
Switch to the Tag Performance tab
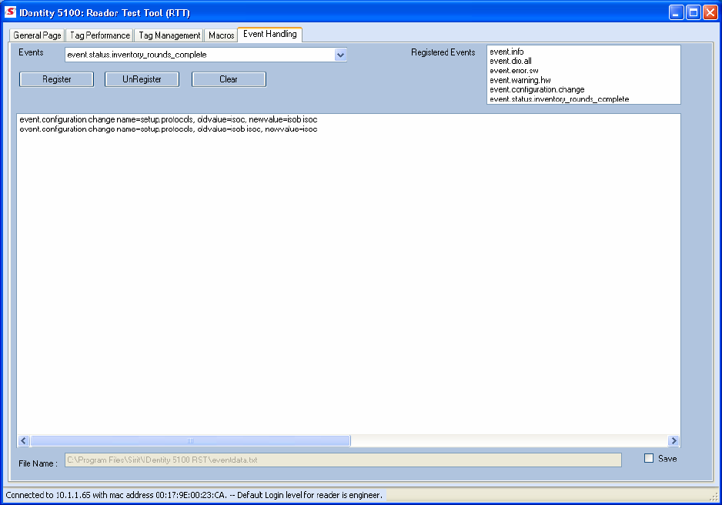click(100, 35)
